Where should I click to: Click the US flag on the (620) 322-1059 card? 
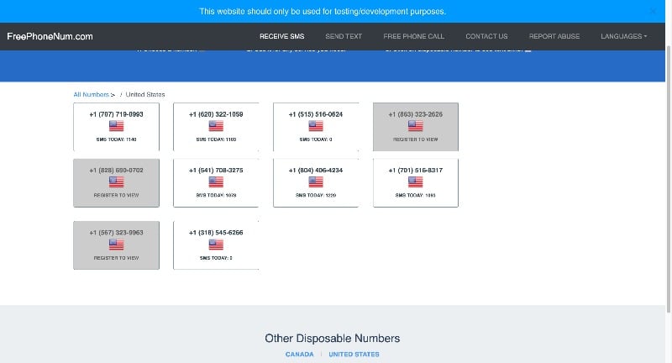tap(216, 126)
